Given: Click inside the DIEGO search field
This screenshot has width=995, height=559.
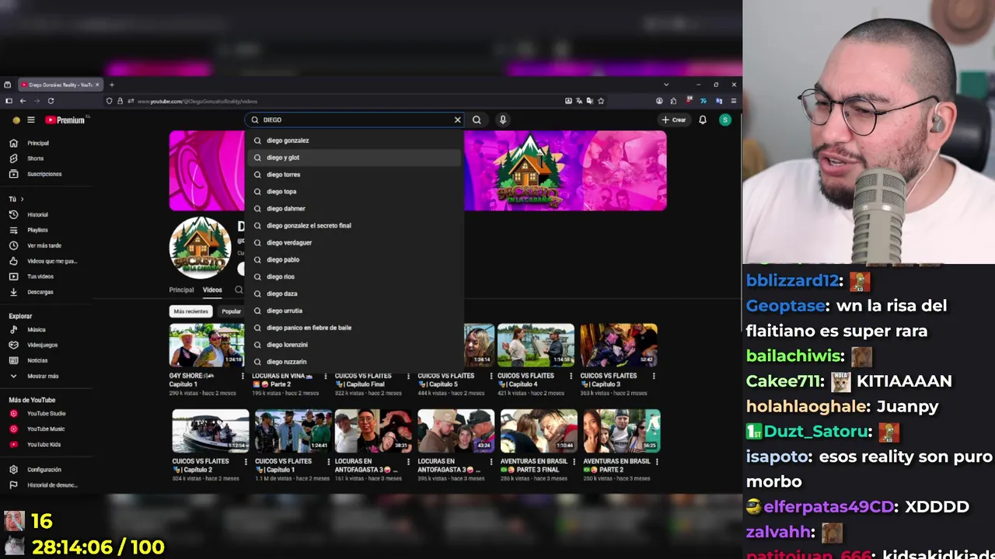Looking at the screenshot, I should [356, 120].
